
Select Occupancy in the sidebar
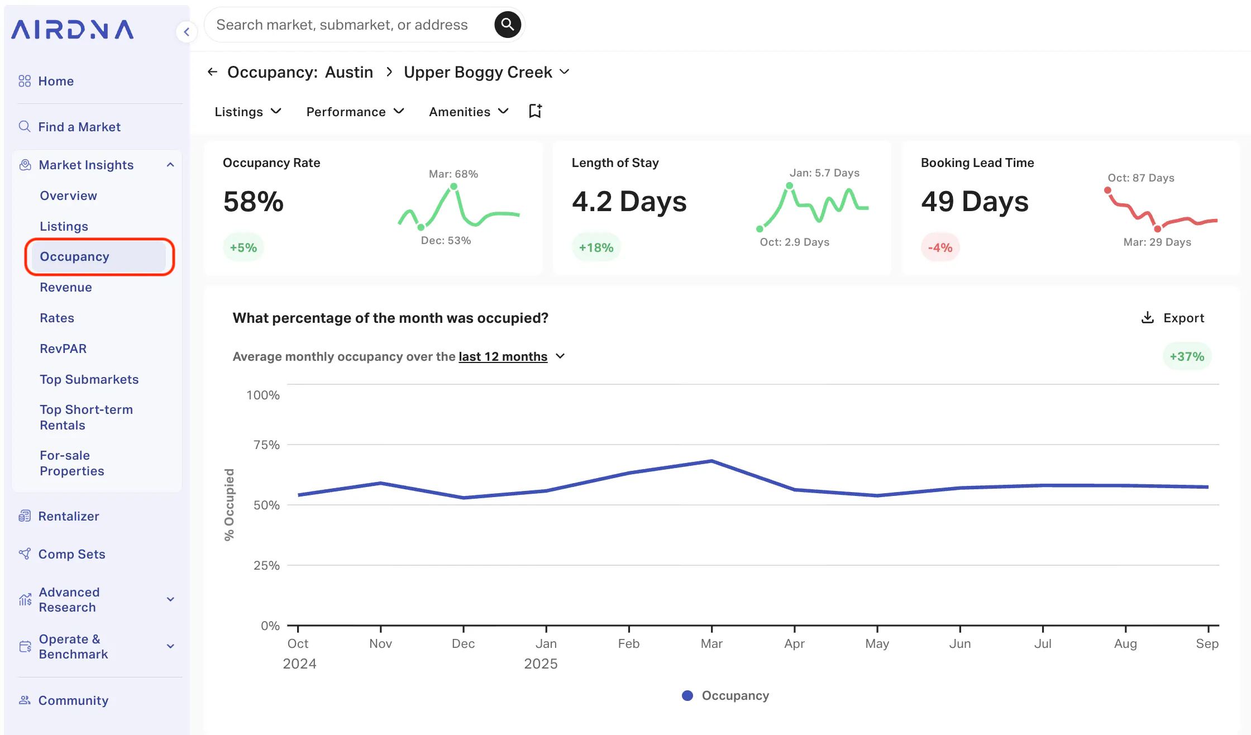click(99, 256)
